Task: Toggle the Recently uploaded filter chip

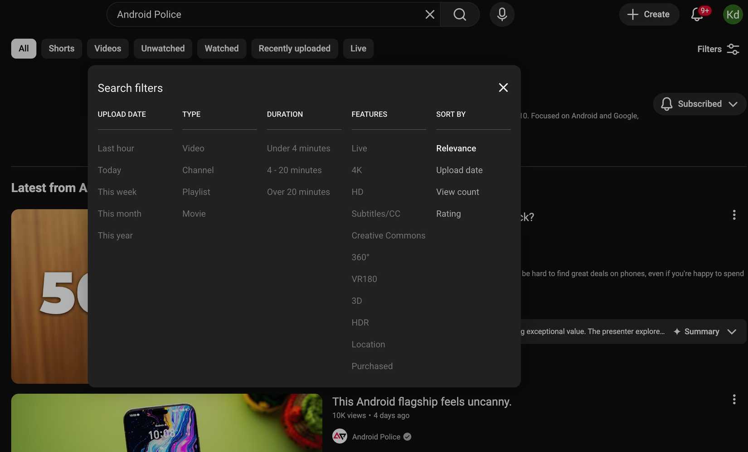Action: click(x=294, y=49)
